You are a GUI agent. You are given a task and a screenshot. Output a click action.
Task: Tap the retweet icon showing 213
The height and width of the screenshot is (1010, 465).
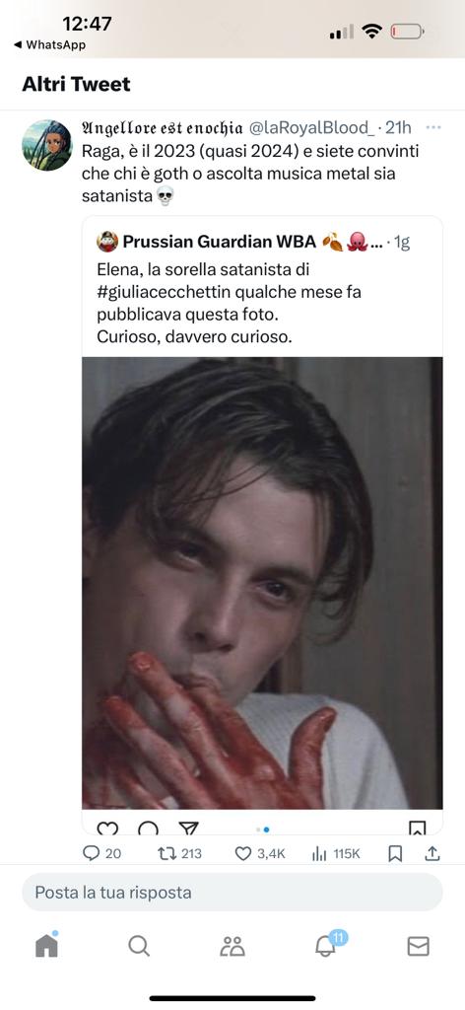(x=166, y=853)
